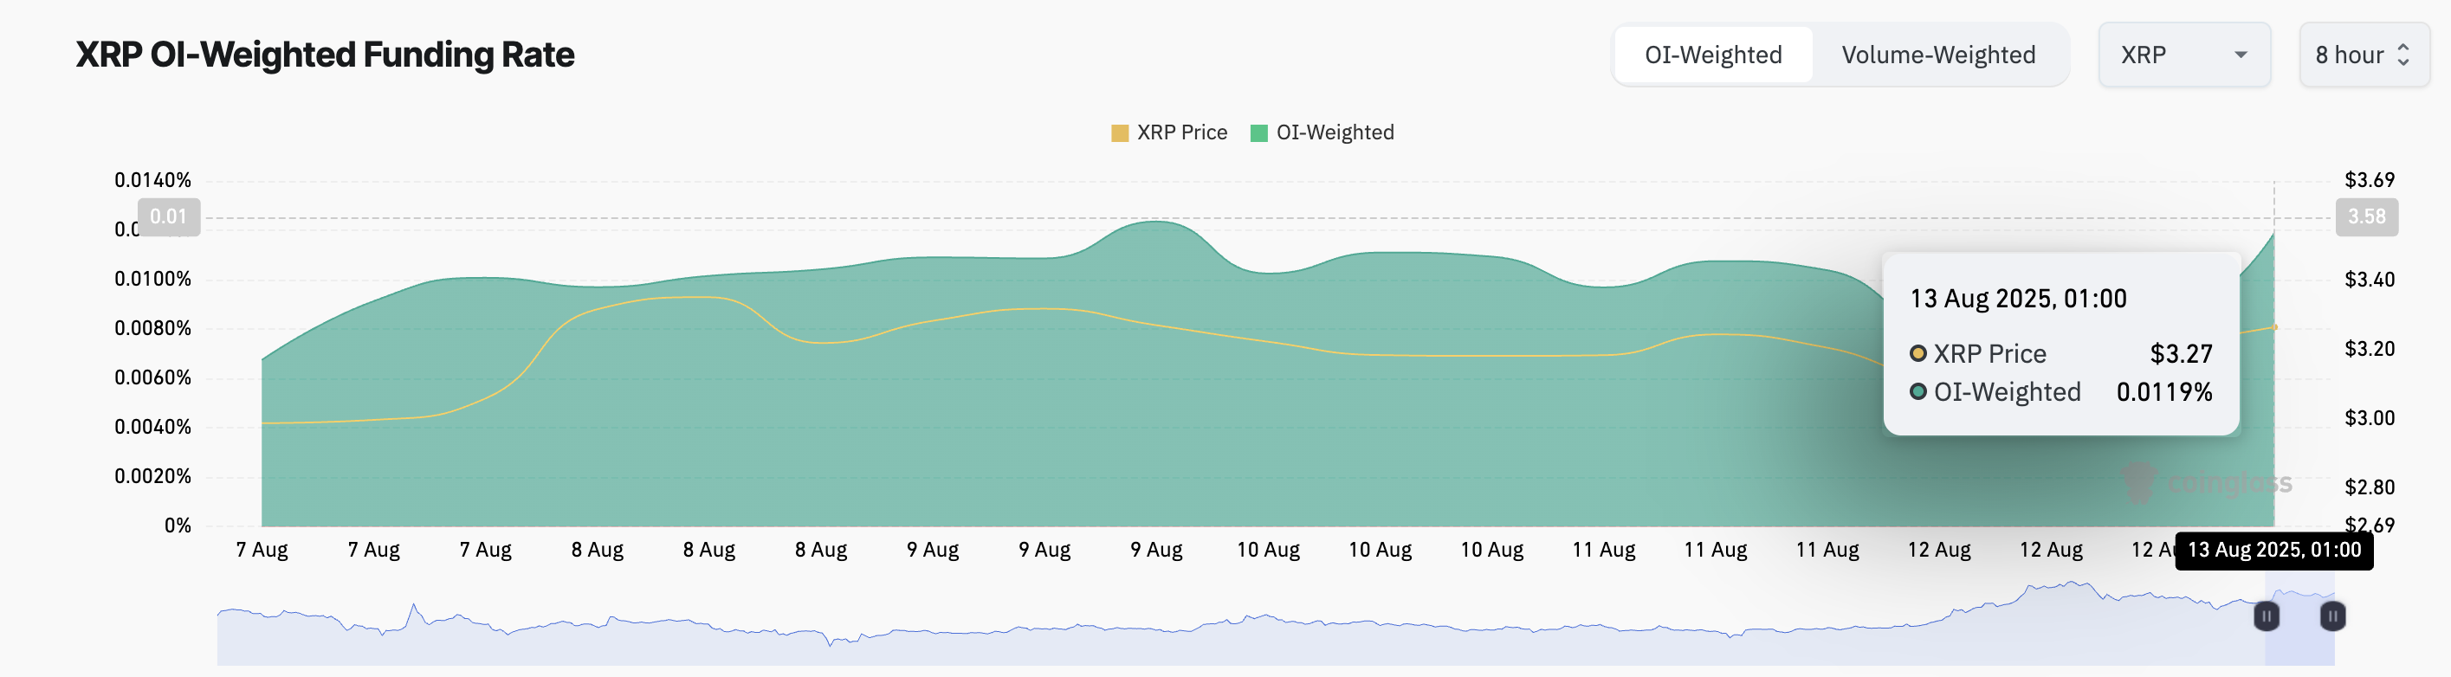Click the funding rate peak at 9 Aug
The width and height of the screenshot is (2451, 677).
pos(1155,222)
